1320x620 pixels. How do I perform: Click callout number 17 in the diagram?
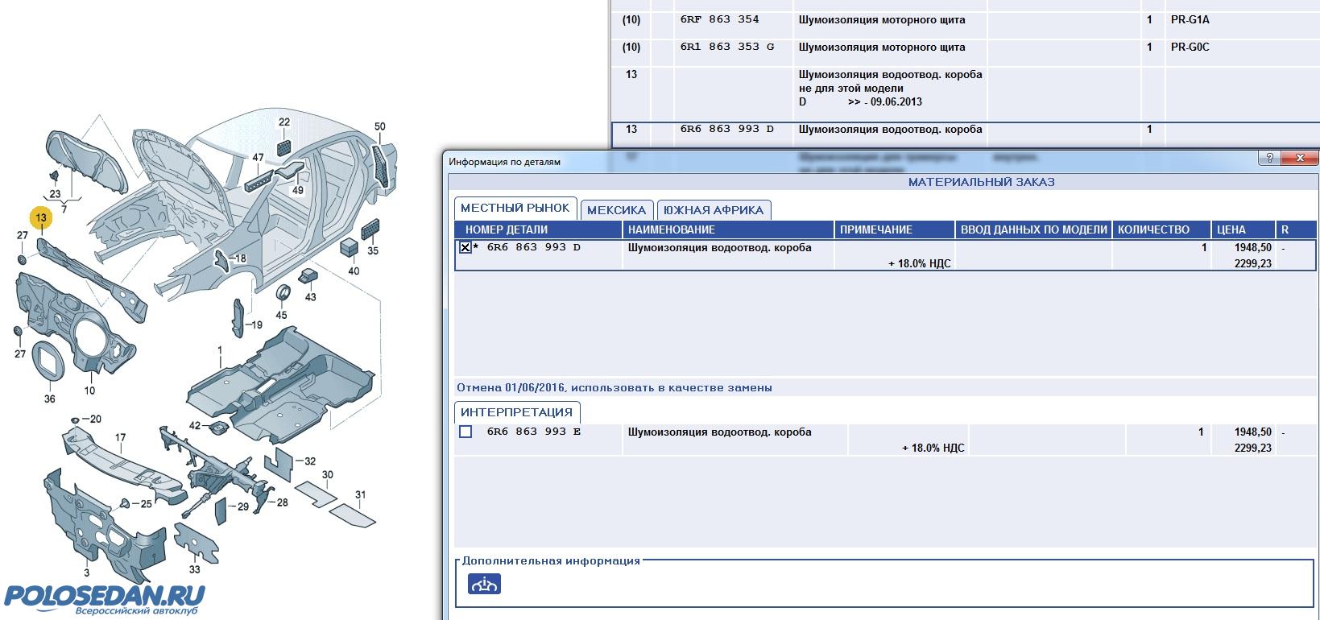coord(120,438)
